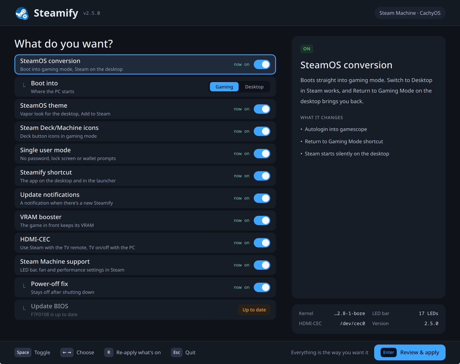This screenshot has width=460, height=364.
Task: Toggle the VRAM booster switch
Action: click(x=262, y=220)
